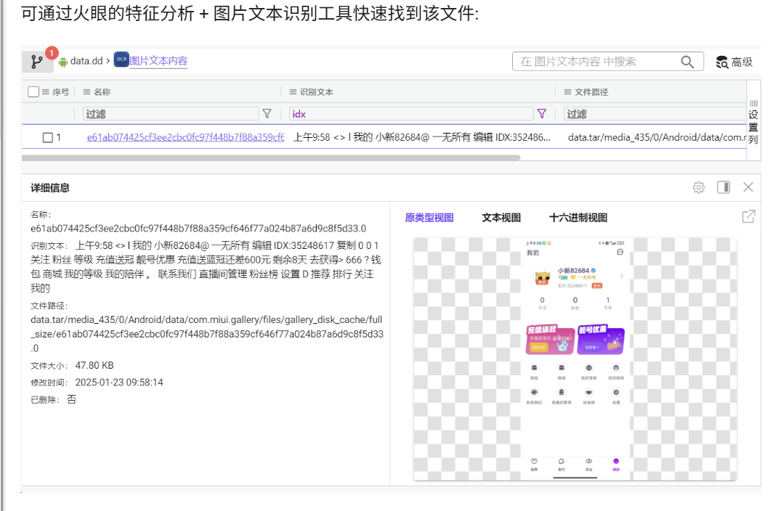Open detail panel settings gear
The image size is (778, 511).
pyautogui.click(x=699, y=187)
